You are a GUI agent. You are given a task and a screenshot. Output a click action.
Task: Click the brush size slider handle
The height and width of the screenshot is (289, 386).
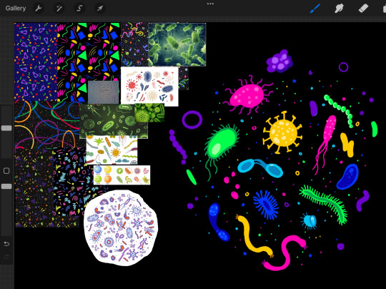pos(6,128)
